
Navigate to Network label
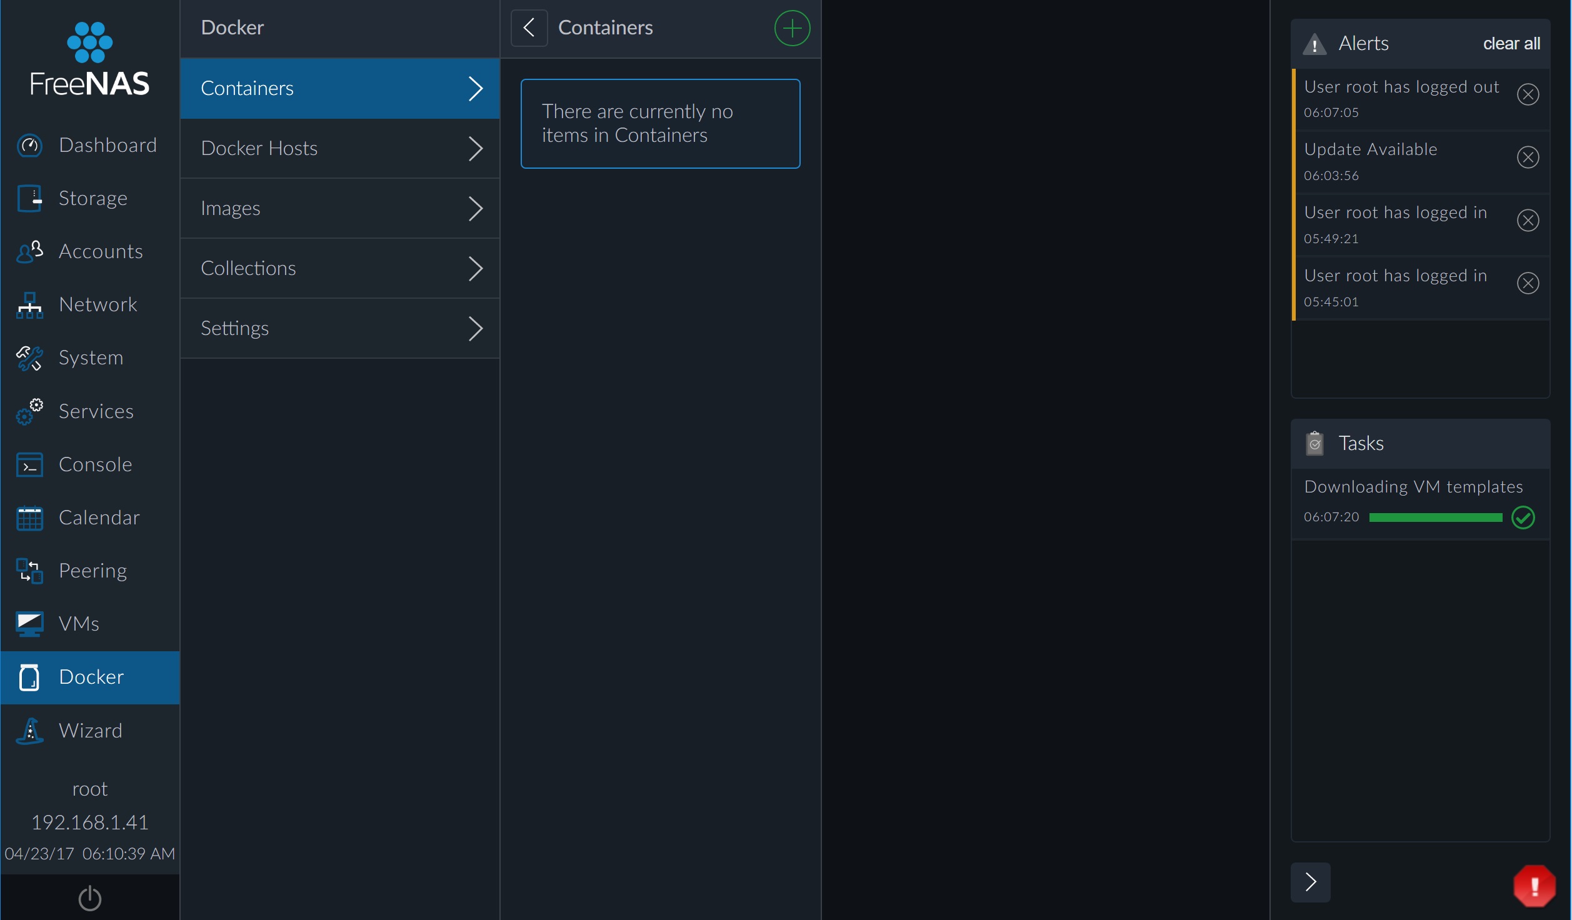(98, 304)
